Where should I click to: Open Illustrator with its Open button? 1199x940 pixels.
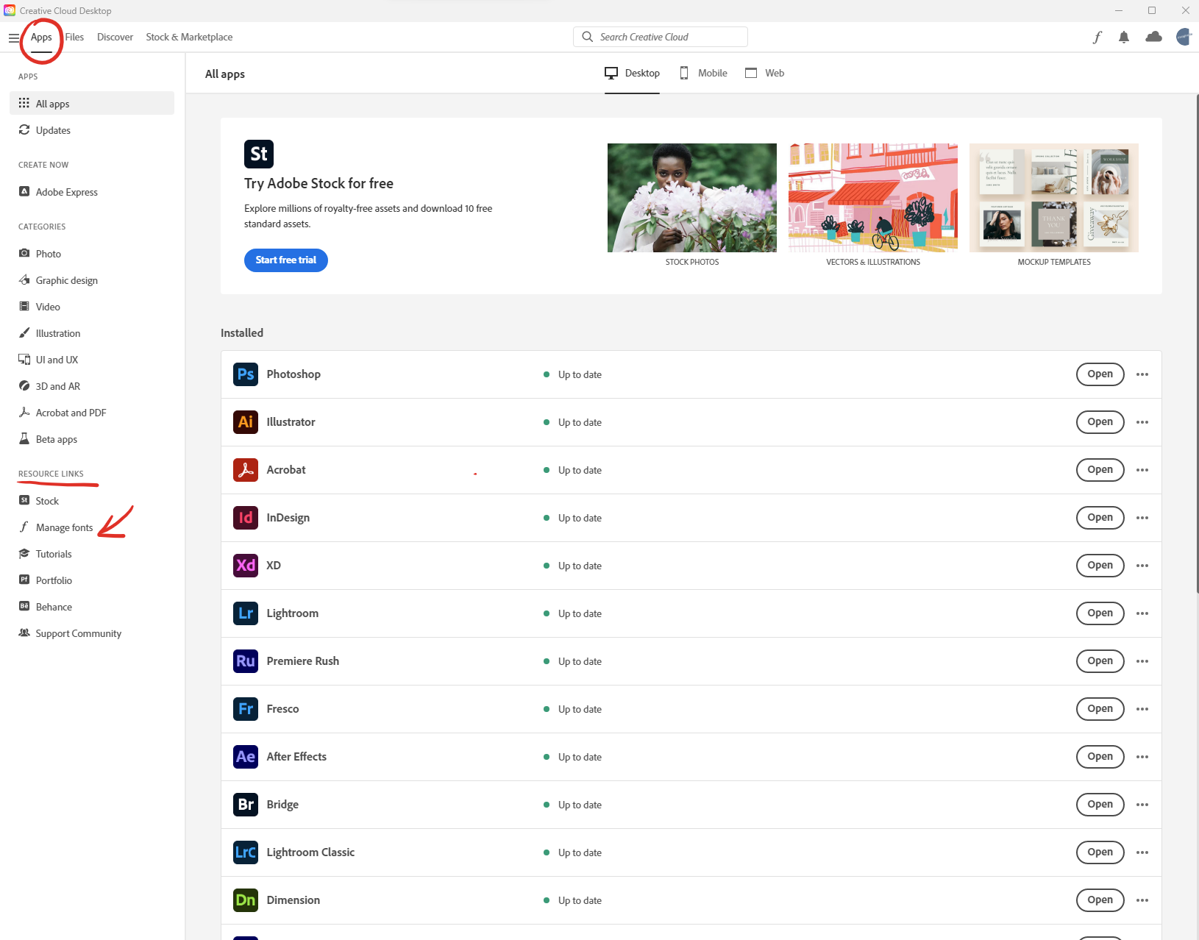pyautogui.click(x=1100, y=422)
